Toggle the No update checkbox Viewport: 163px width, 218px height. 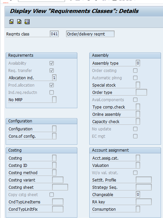pyautogui.click(x=135, y=129)
